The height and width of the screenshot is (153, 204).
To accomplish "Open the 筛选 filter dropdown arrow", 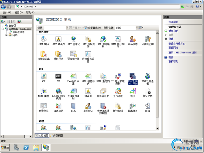I will pos(67,28).
